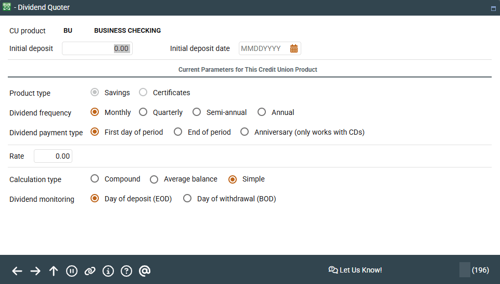
Task: Select Quarterly dividend frequency
Action: click(143, 112)
